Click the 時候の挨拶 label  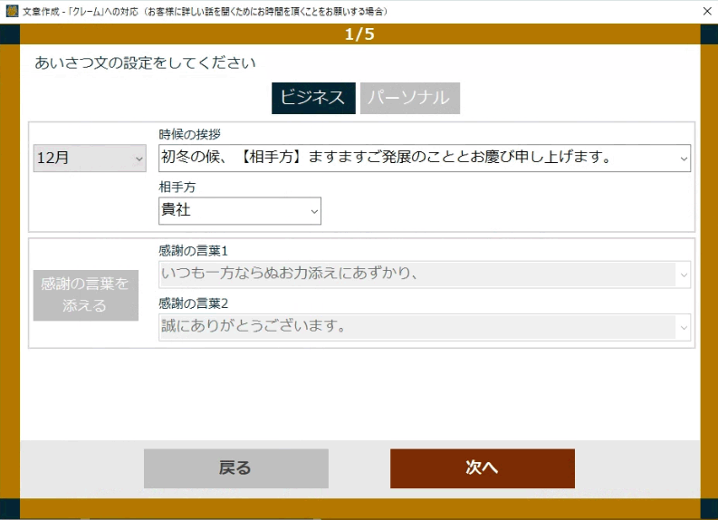click(x=189, y=134)
